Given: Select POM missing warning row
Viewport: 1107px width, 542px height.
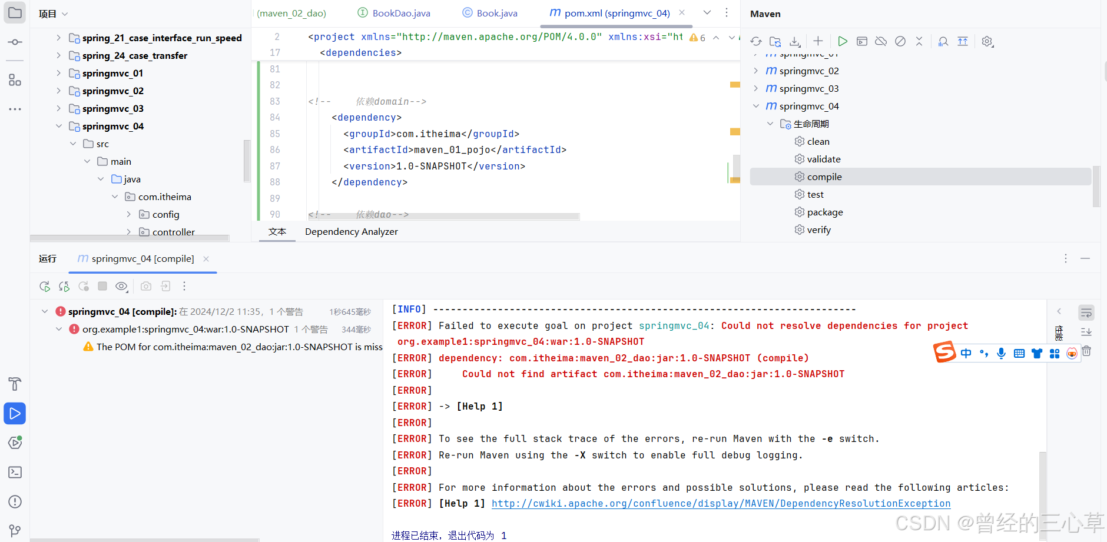Looking at the screenshot, I should coord(233,347).
